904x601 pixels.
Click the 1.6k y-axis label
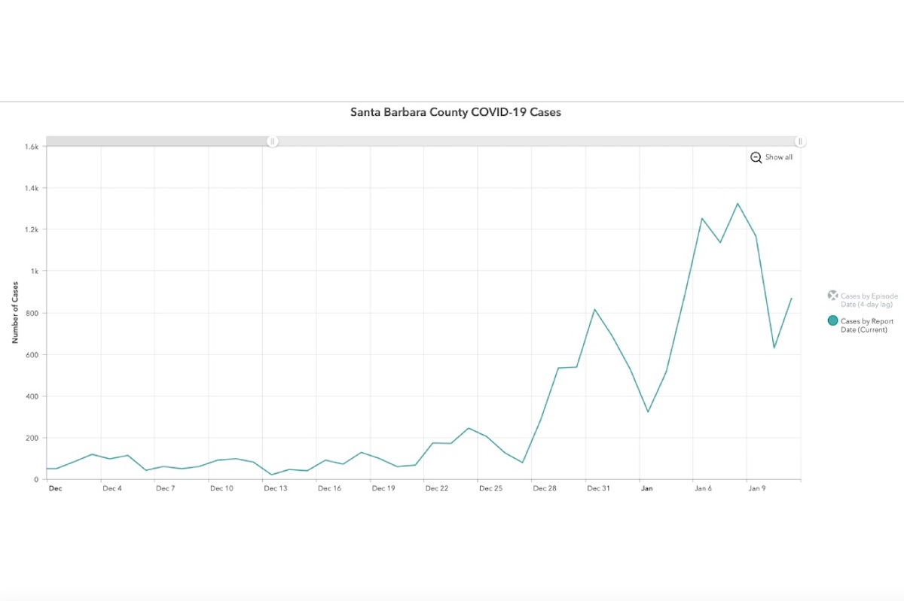[x=32, y=147]
